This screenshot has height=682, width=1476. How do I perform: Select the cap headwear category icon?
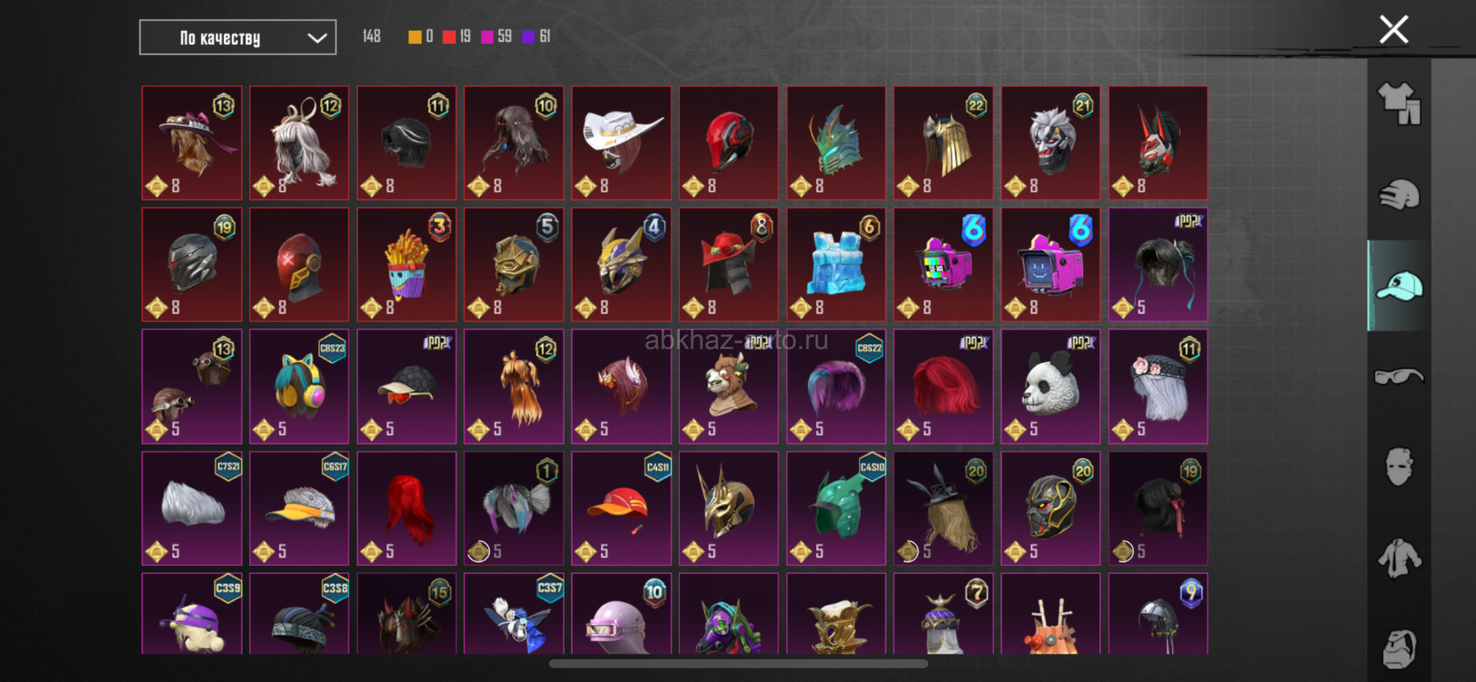click(x=1399, y=286)
